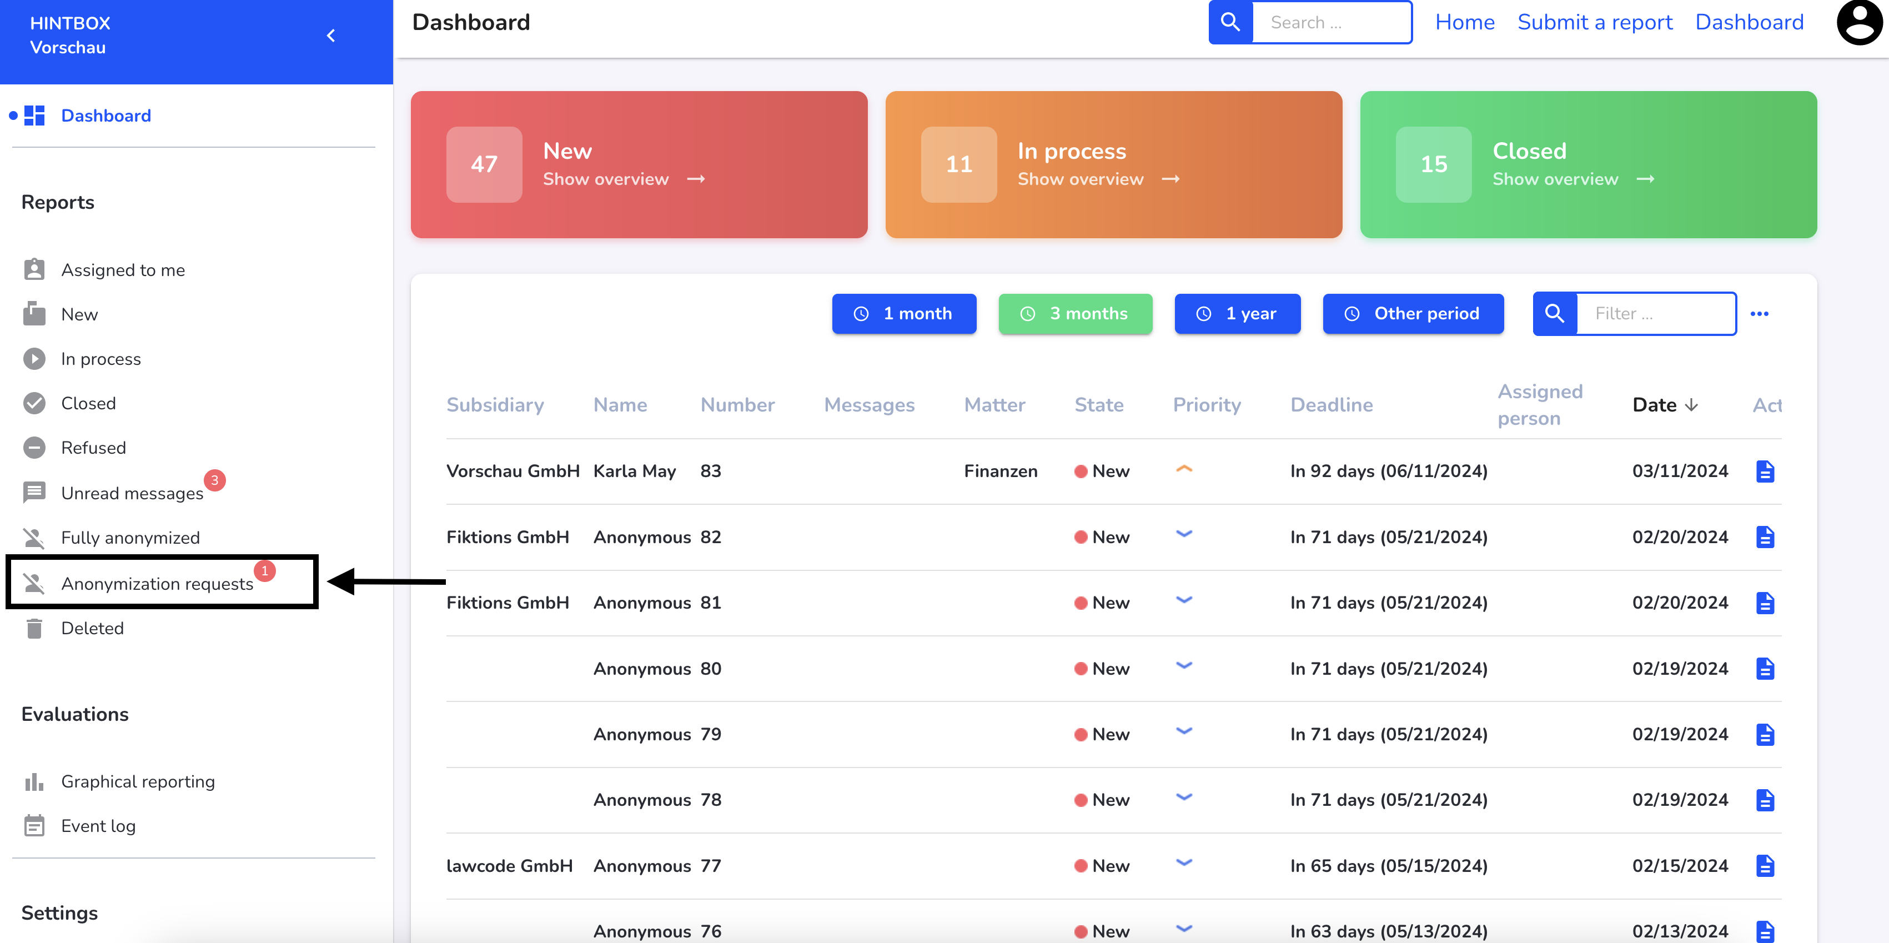The width and height of the screenshot is (1889, 943).
Task: Click the Dashboard link in top navigation
Action: (x=1749, y=22)
